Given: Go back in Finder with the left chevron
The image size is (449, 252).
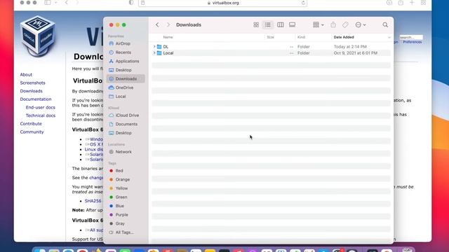Looking at the screenshot, I should (157, 25).
